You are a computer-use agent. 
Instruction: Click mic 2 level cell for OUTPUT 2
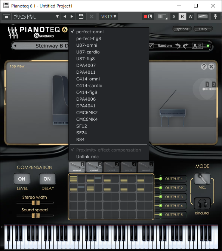pos(90,188)
